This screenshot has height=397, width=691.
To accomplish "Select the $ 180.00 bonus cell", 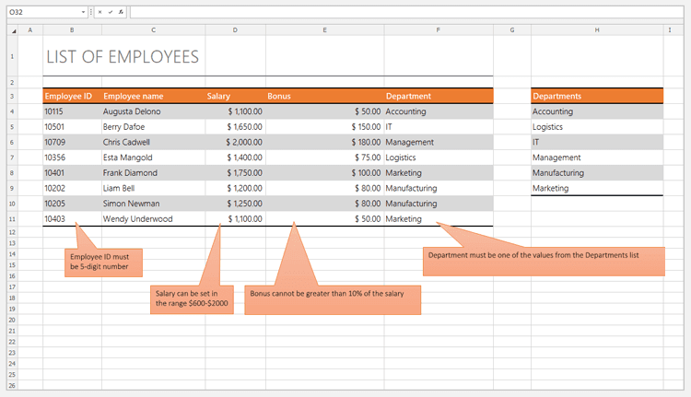I will click(325, 143).
